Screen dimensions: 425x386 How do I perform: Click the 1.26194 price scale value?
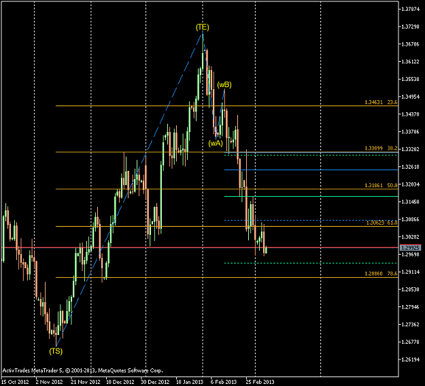tap(410, 359)
